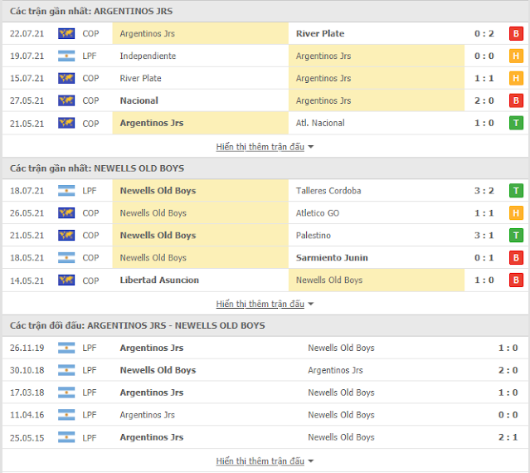530x473 pixels.
Task: Click the red B badge for Sarmiento Junin match
Action: click(516, 257)
